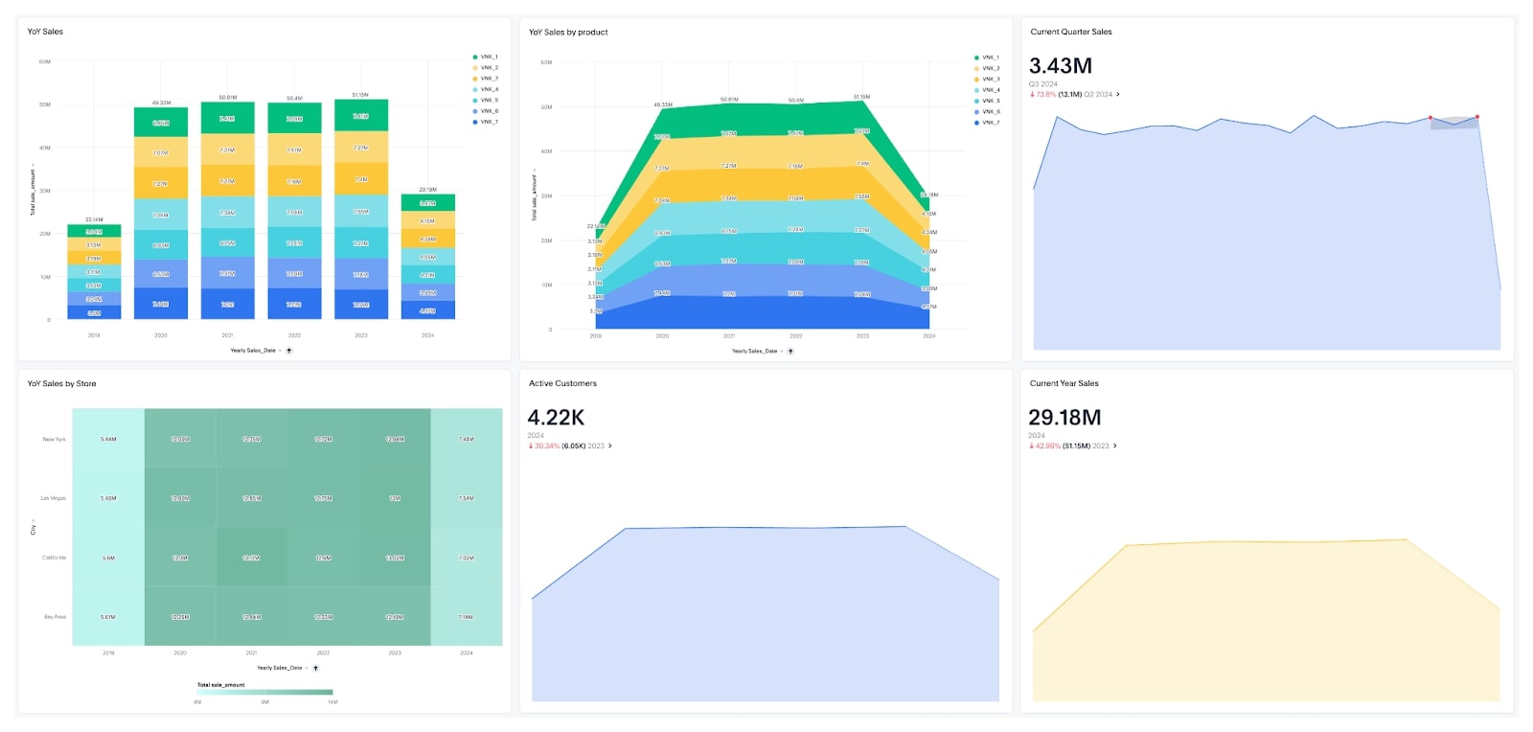Click the 2020 bar total 49.33M label
The width and height of the screenshot is (1533, 732).
pos(161,103)
